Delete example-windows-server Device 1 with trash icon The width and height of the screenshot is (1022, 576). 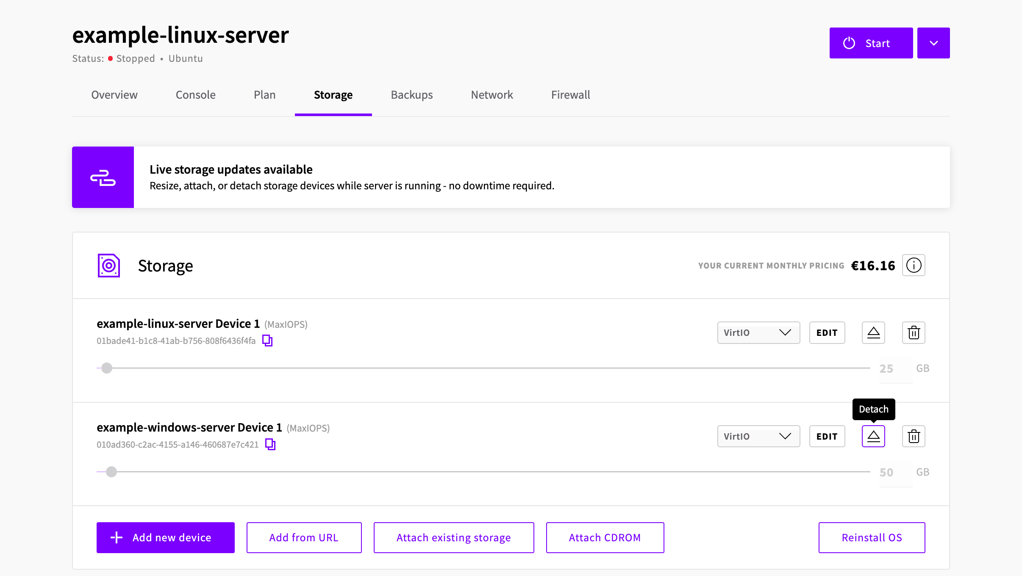[x=914, y=436]
